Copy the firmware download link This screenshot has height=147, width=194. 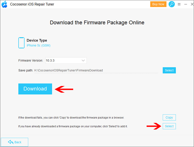pyautogui.click(x=169, y=117)
